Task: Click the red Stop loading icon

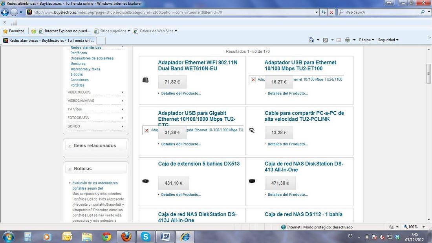Action: click(331, 12)
